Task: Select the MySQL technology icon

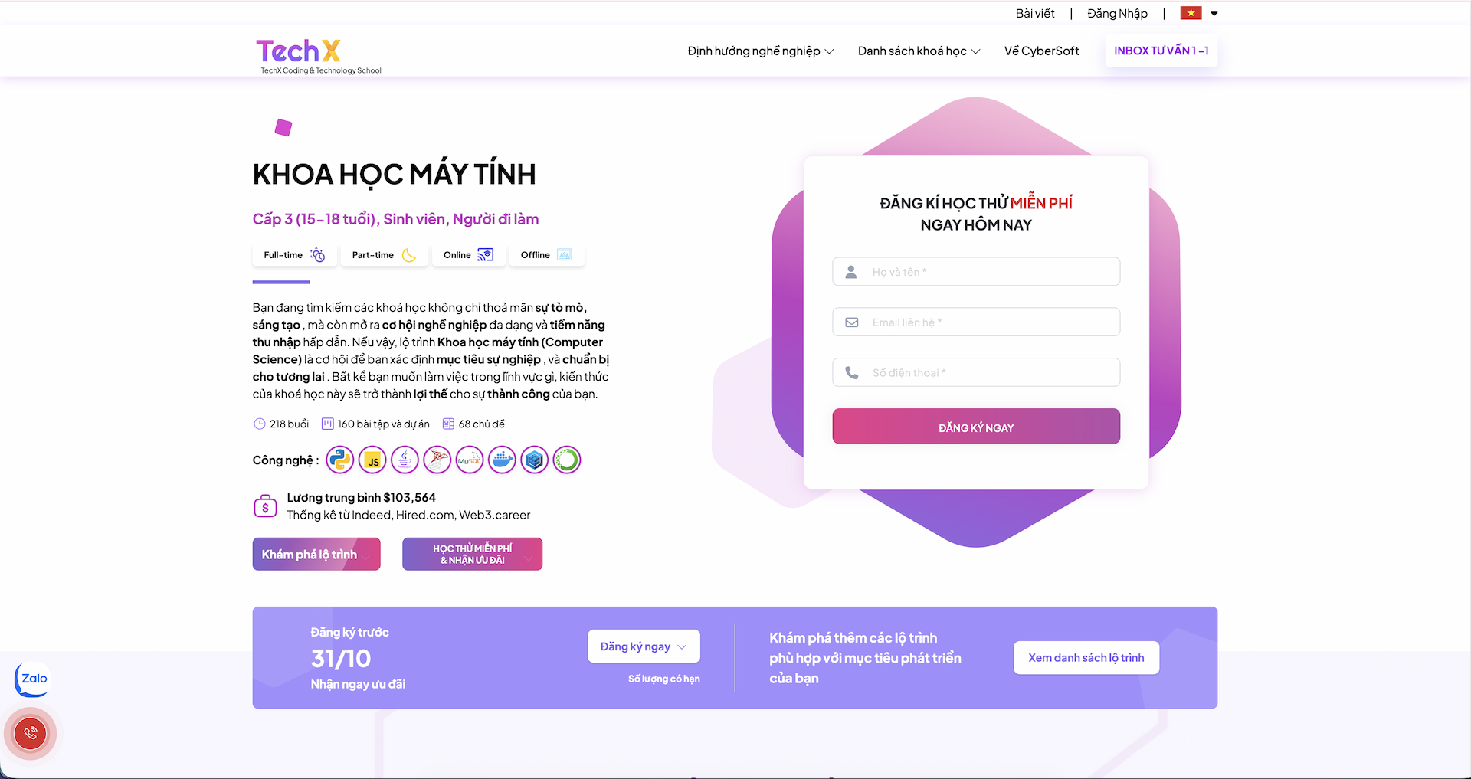Action: coord(469,460)
